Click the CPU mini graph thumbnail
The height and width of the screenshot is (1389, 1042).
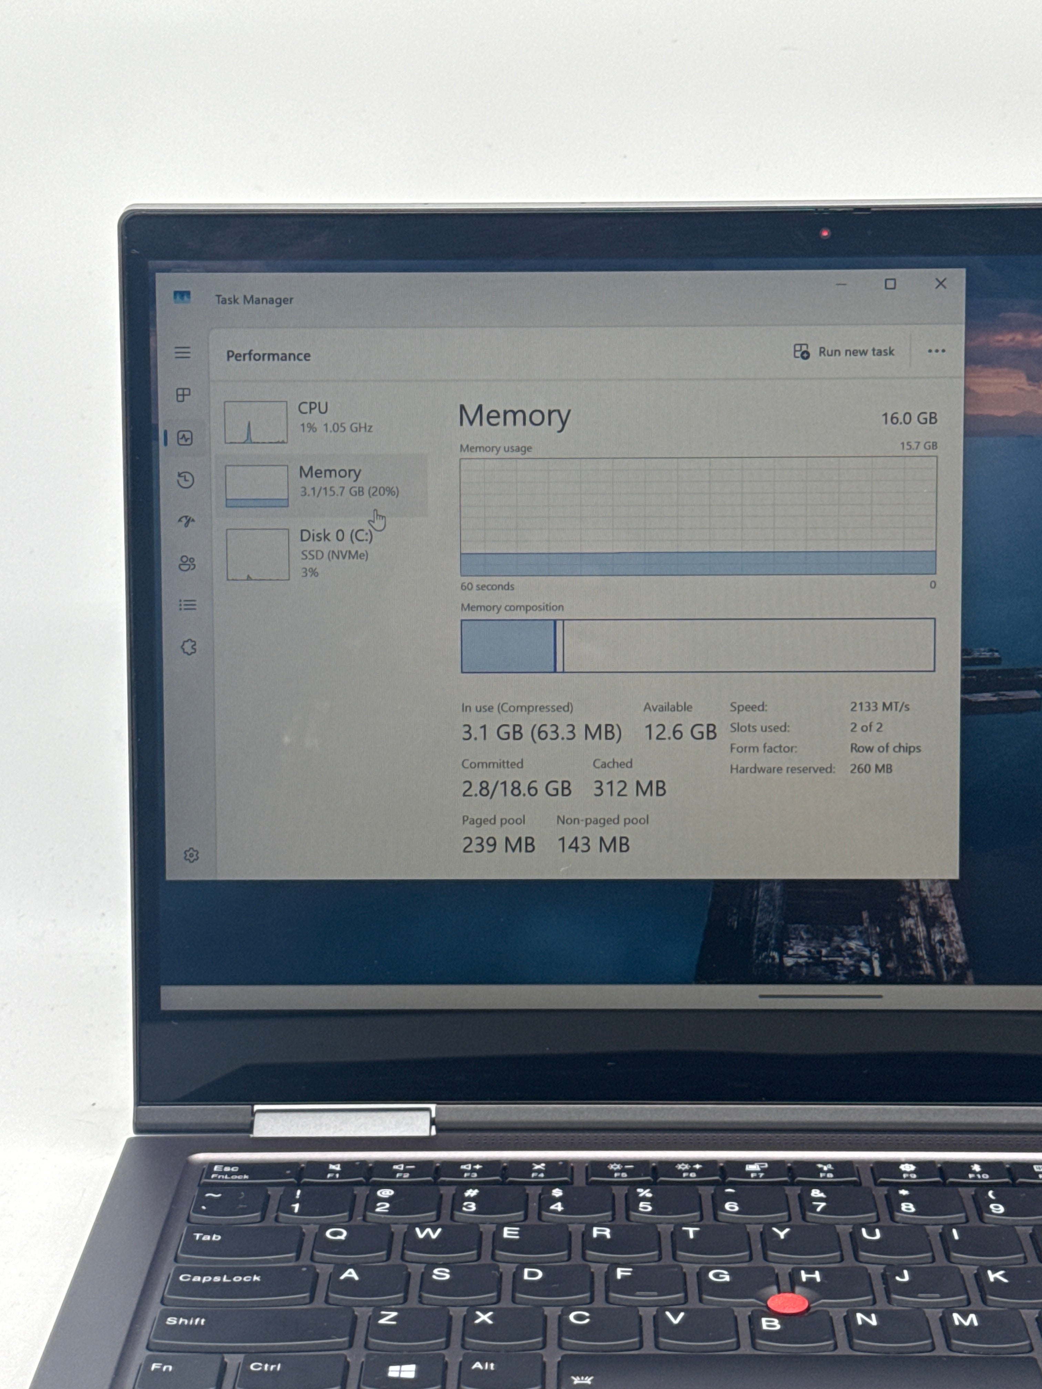click(x=256, y=422)
